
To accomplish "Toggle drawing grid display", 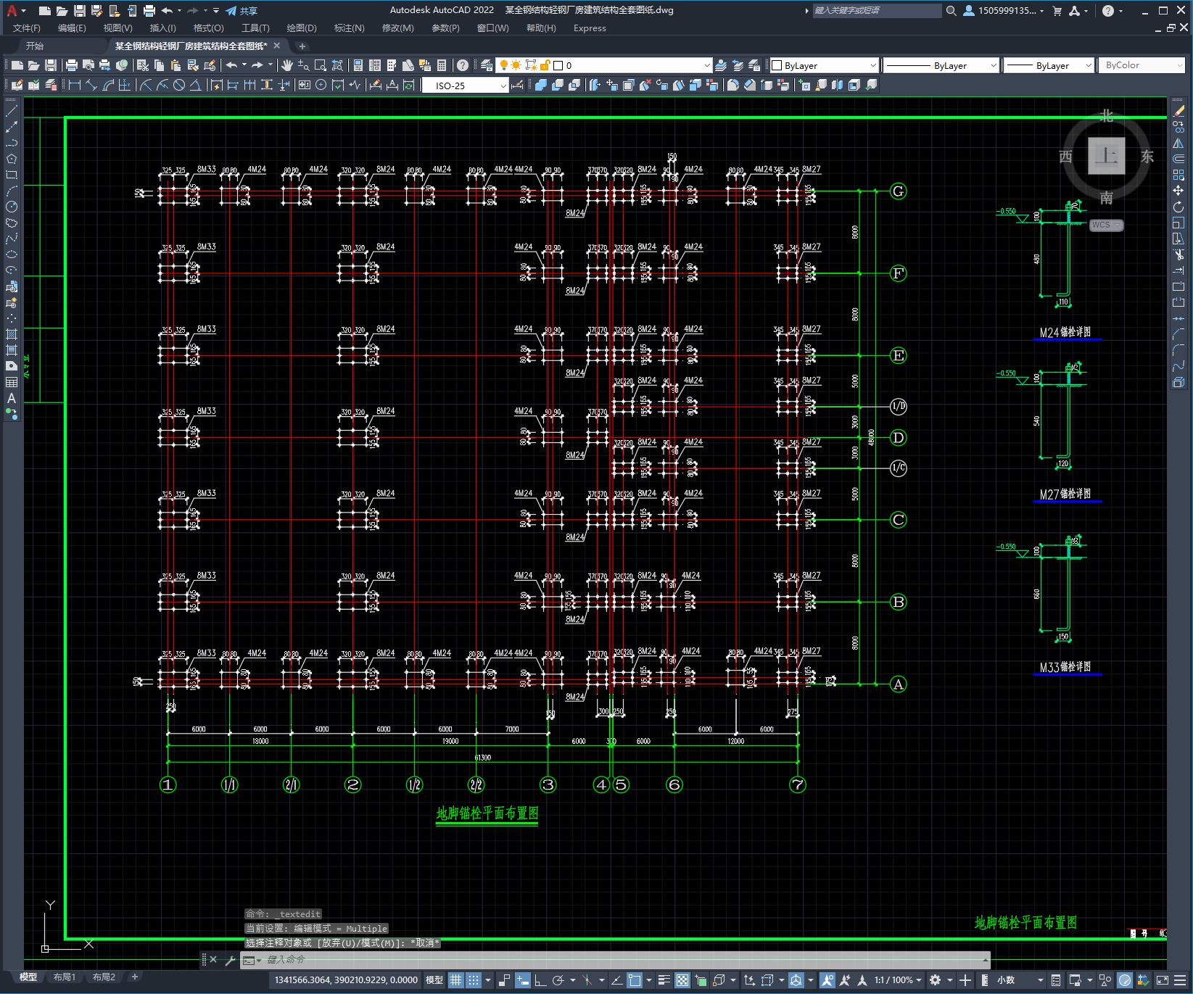I will point(455,980).
